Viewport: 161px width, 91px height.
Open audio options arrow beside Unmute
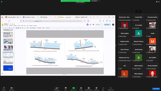point(7,88)
